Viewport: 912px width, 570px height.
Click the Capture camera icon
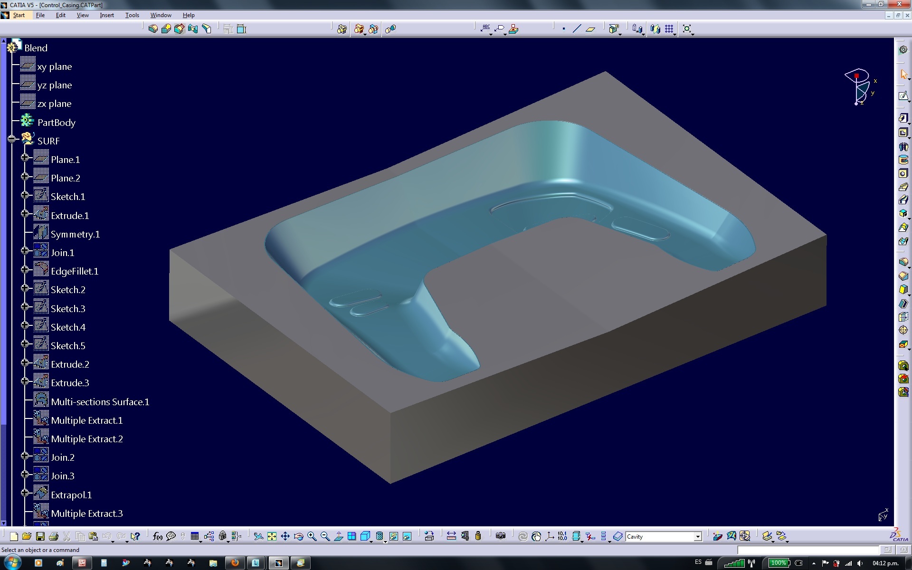(x=500, y=536)
